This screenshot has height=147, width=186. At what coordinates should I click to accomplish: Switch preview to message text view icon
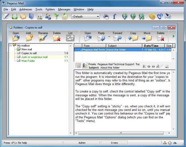point(78,66)
